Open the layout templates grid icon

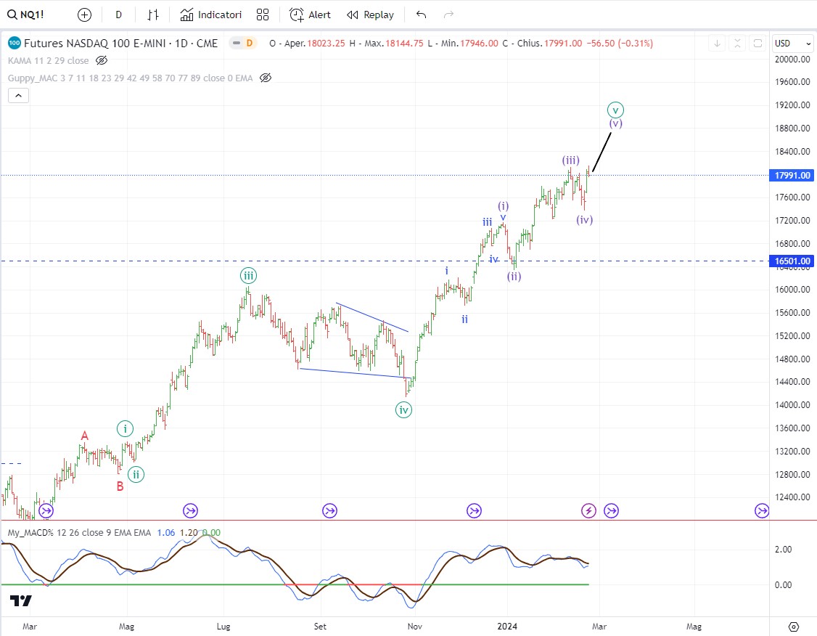tap(263, 15)
